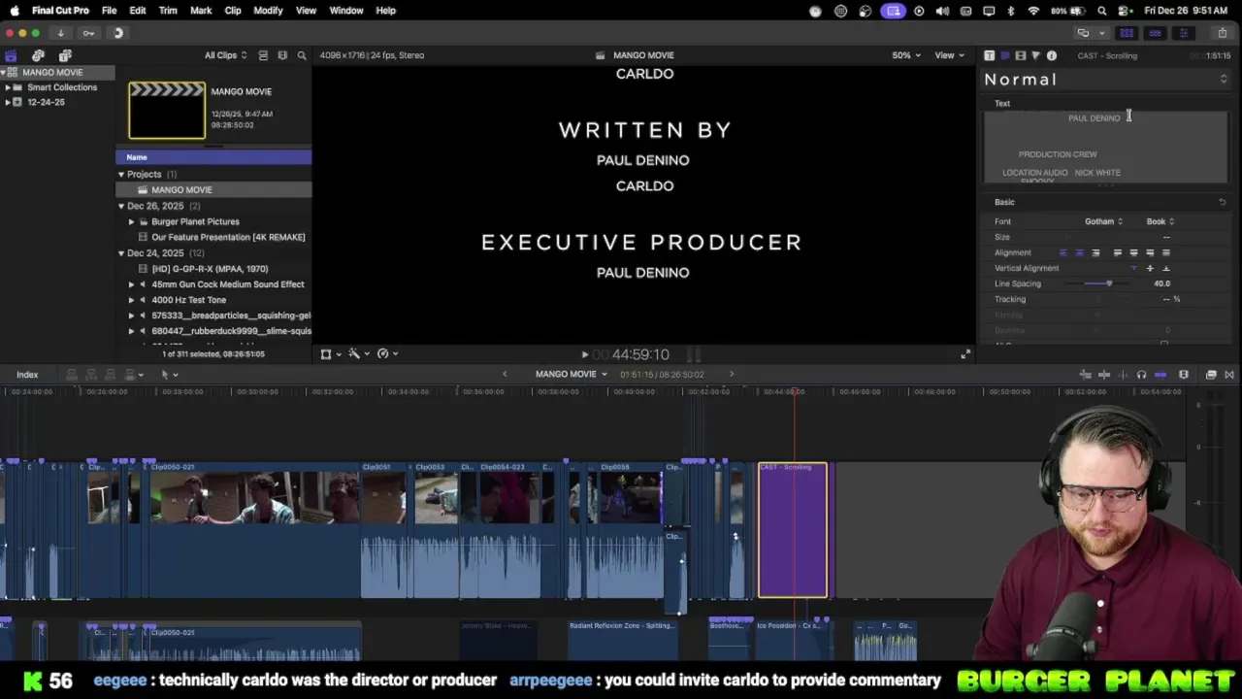This screenshot has width=1242, height=699.
Task: Open the Mark menu
Action: [201, 11]
